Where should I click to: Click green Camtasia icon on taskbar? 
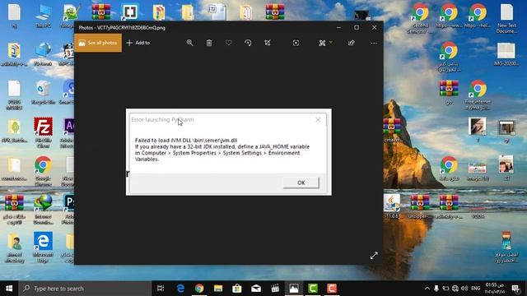click(x=313, y=289)
